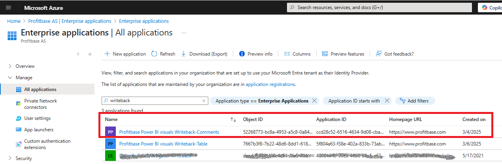Viewport: 502px width, 164px height.
Task: Go to the Home breadcrumb
Action: (14, 21)
